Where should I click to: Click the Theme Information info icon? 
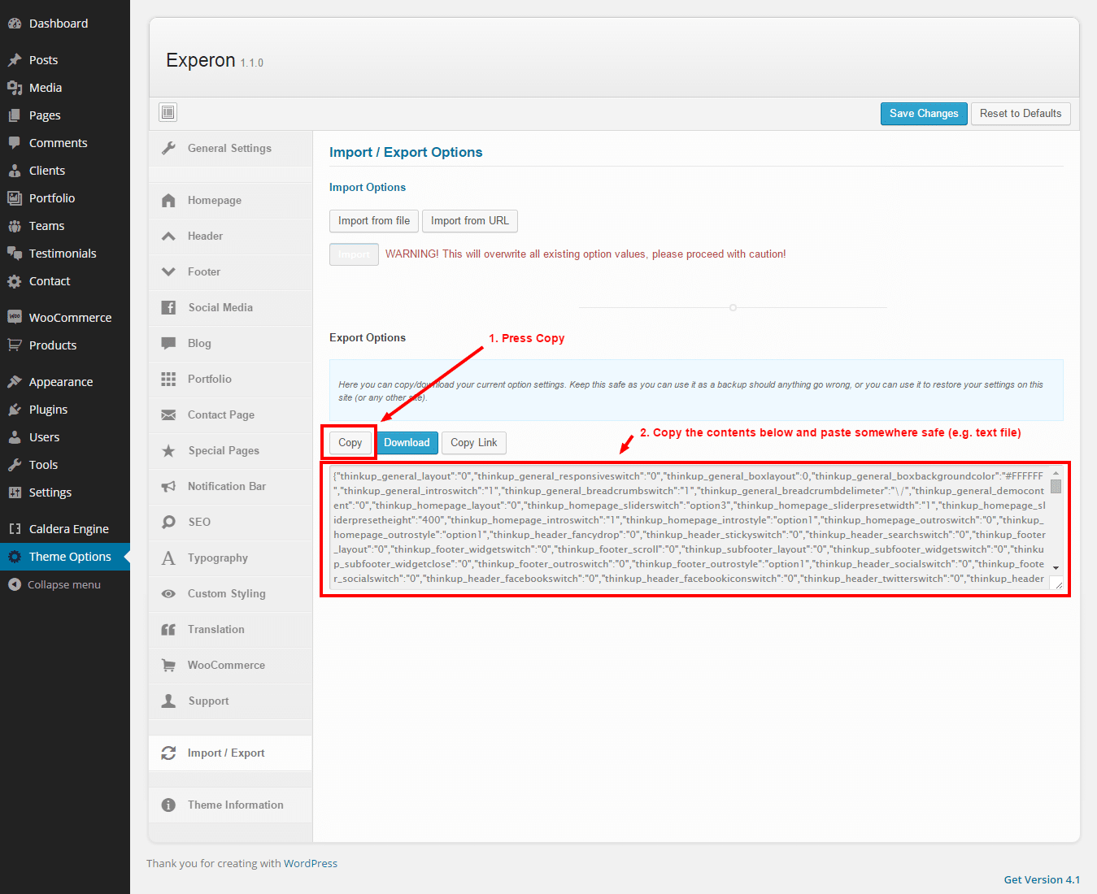168,805
